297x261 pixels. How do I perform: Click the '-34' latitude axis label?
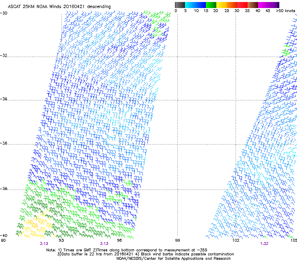click(4, 99)
